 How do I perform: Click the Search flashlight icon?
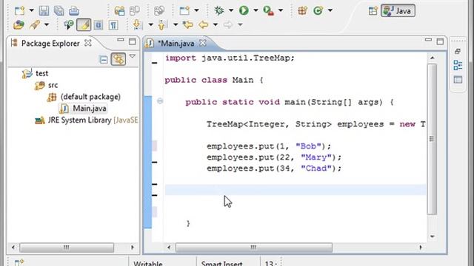point(35,24)
